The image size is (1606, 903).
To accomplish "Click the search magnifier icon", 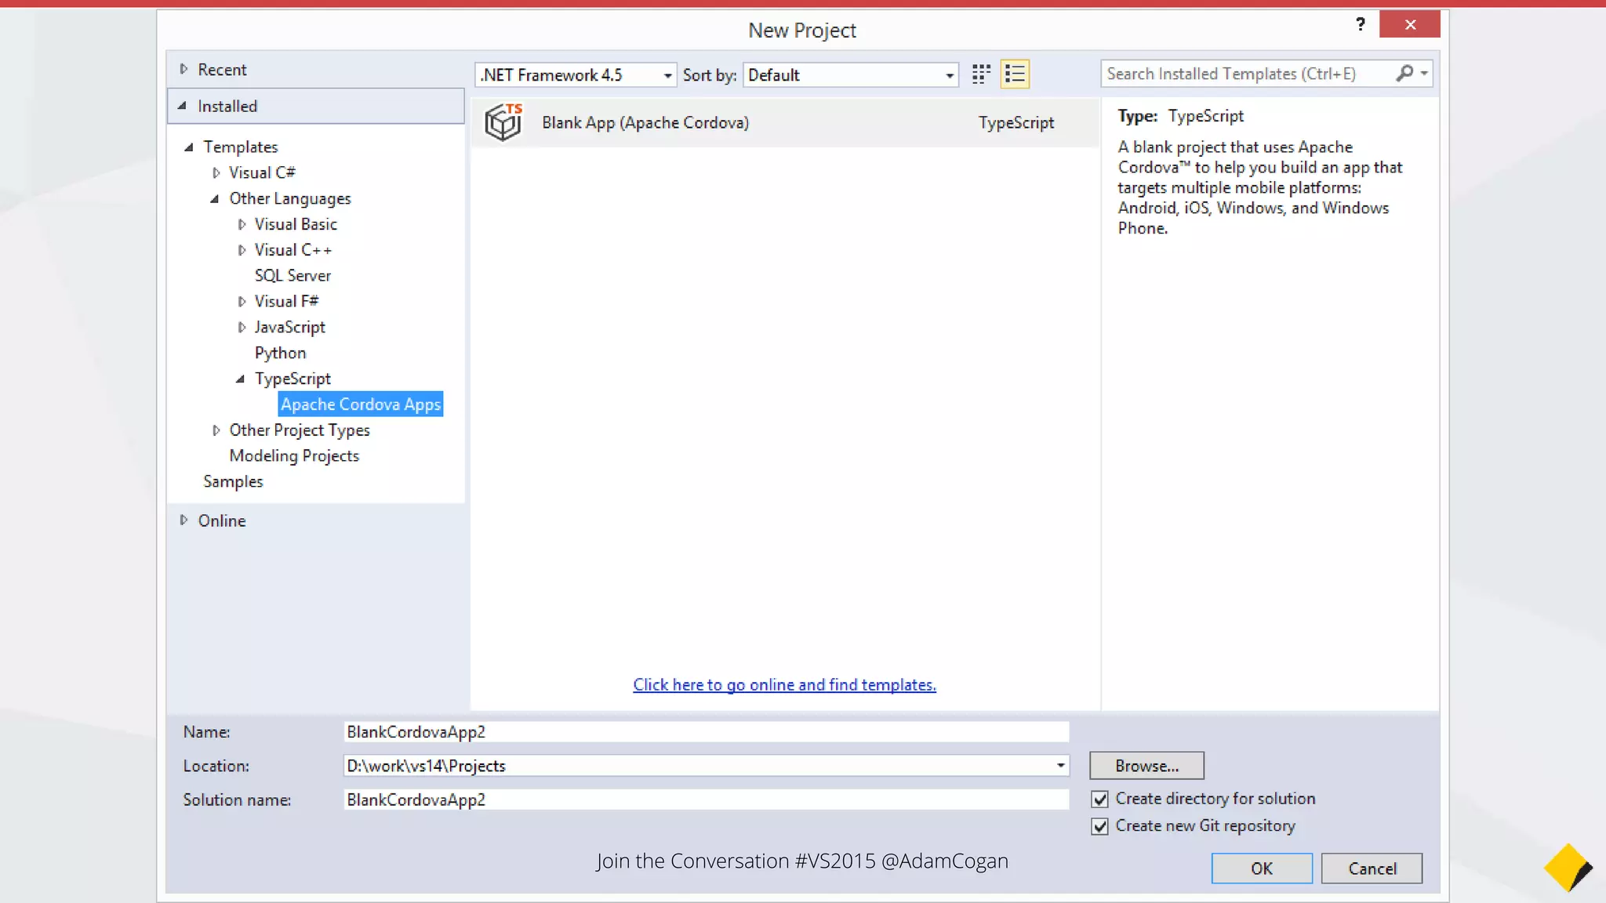I will [1404, 73].
